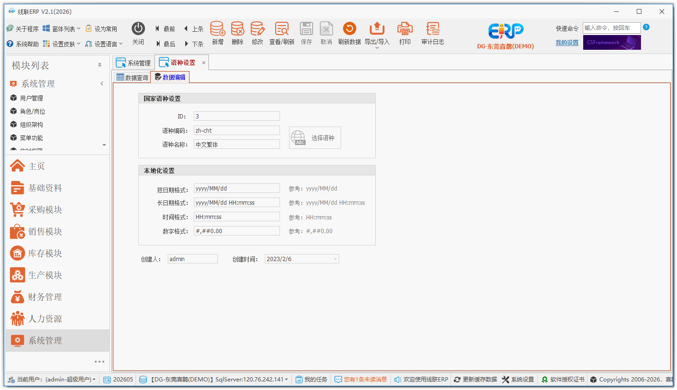Open the 采购模块 purchasing module
Viewport: 677px width, 390px height.
coord(57,209)
